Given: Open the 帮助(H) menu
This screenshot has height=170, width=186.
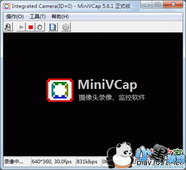Looking at the screenshot, I should click(x=60, y=17).
